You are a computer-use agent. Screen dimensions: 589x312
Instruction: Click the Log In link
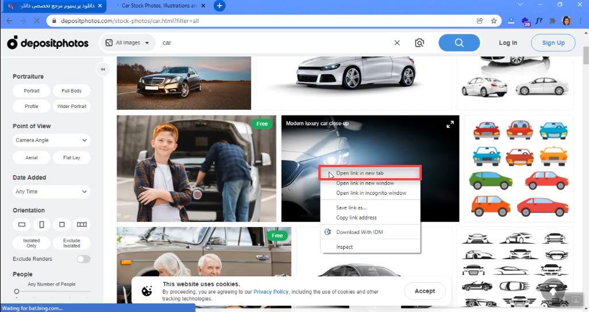tap(508, 43)
